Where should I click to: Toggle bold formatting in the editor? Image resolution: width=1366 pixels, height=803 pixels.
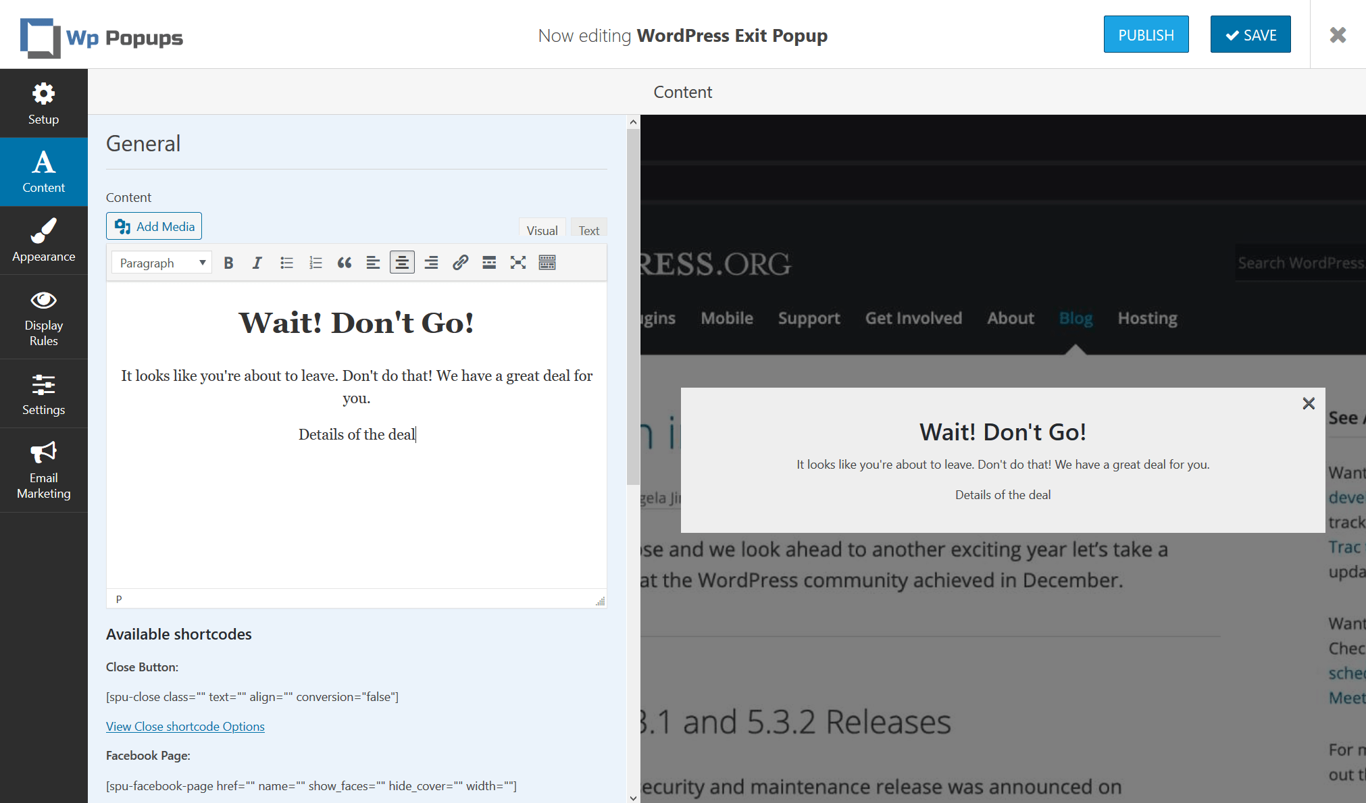pos(228,262)
